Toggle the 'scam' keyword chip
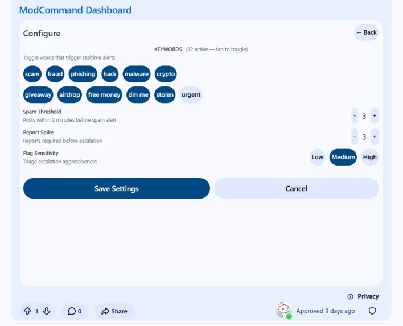The width and height of the screenshot is (403, 326). [x=32, y=74]
